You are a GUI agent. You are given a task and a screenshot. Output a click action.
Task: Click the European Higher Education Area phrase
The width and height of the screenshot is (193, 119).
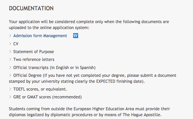[104, 109]
